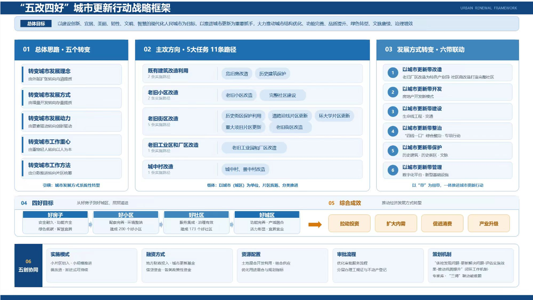Select the 危旧房改造 pill tag
The width and height of the screenshot is (533, 300).
click(237, 74)
